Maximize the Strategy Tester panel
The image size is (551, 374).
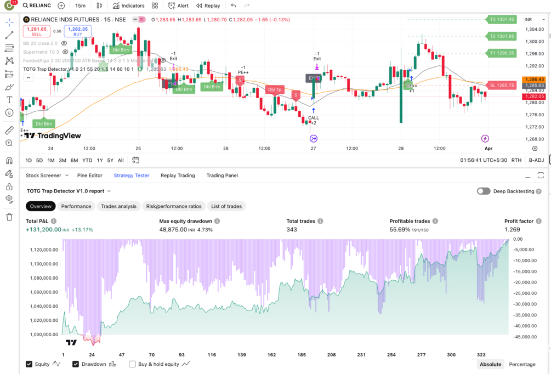(x=541, y=175)
